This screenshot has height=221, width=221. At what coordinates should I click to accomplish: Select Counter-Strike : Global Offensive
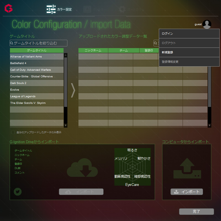[37, 77]
